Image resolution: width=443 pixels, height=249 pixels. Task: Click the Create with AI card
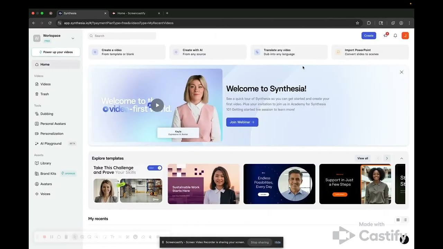(208, 52)
